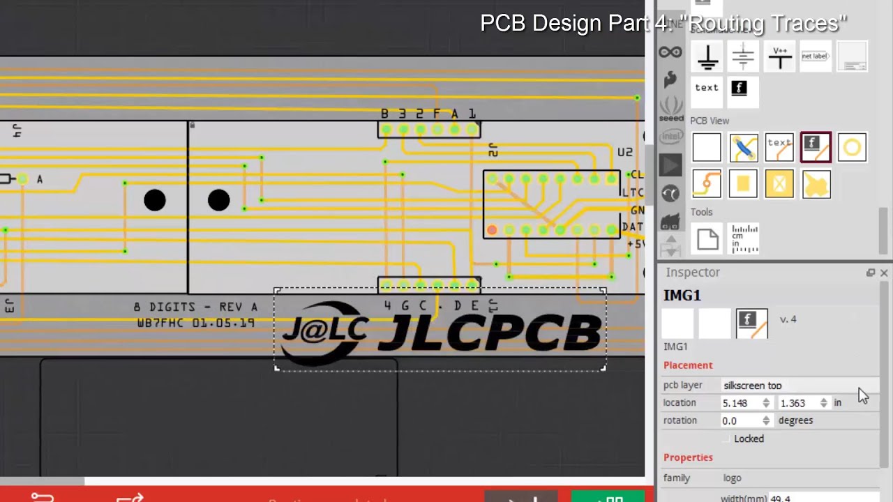Select the schematic frame part
The width and height of the screenshot is (893, 502).
click(x=852, y=57)
